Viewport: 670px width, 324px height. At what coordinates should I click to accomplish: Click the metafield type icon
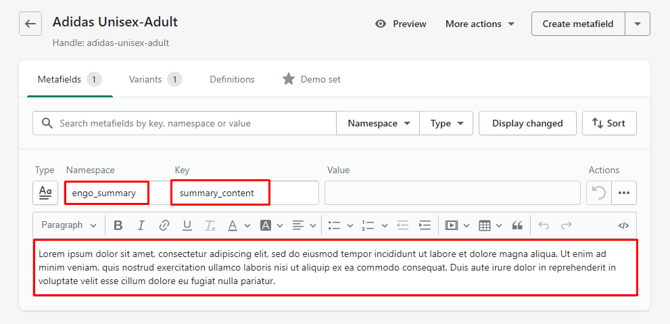pyautogui.click(x=45, y=193)
